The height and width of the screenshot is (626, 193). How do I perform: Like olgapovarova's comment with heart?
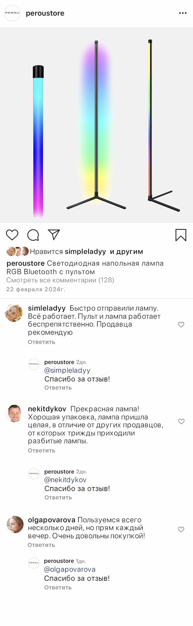point(181,530)
